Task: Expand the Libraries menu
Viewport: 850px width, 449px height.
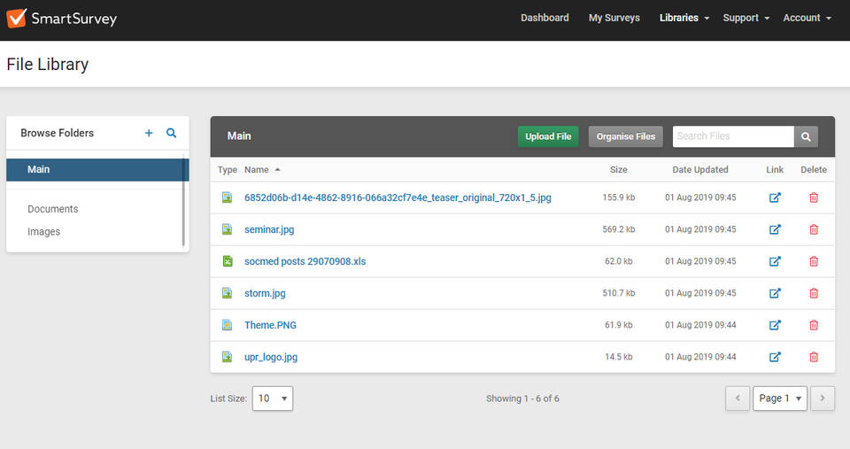Action: click(x=684, y=18)
